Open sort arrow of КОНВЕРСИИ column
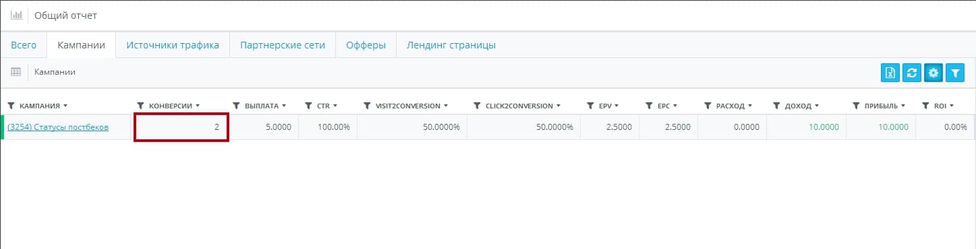 [x=198, y=106]
